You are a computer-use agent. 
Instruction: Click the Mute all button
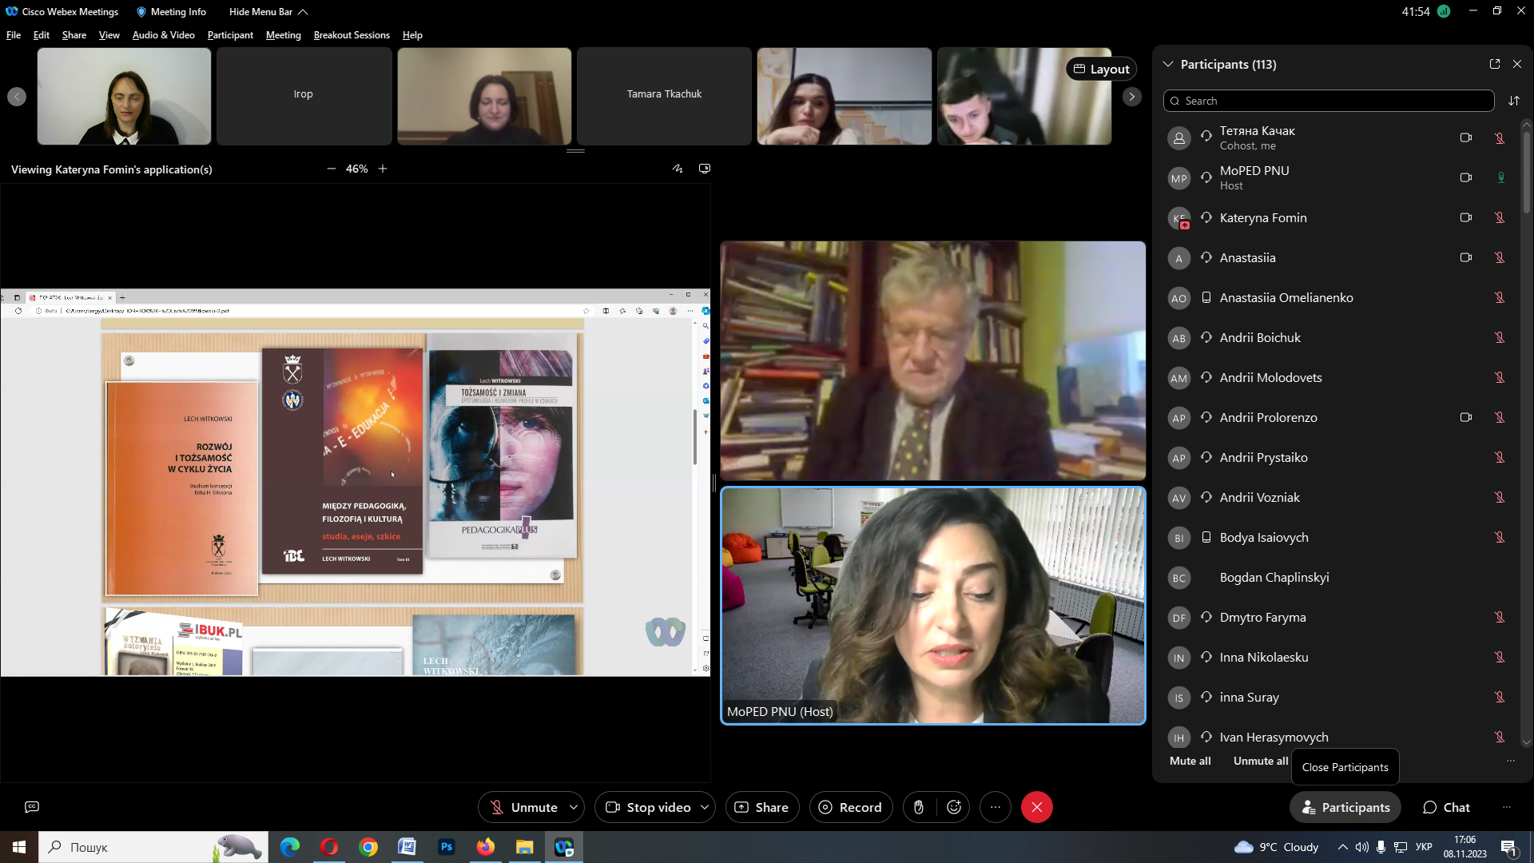[1190, 761]
